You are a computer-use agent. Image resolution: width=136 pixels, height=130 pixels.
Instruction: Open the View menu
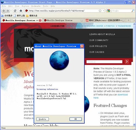point(17,6)
